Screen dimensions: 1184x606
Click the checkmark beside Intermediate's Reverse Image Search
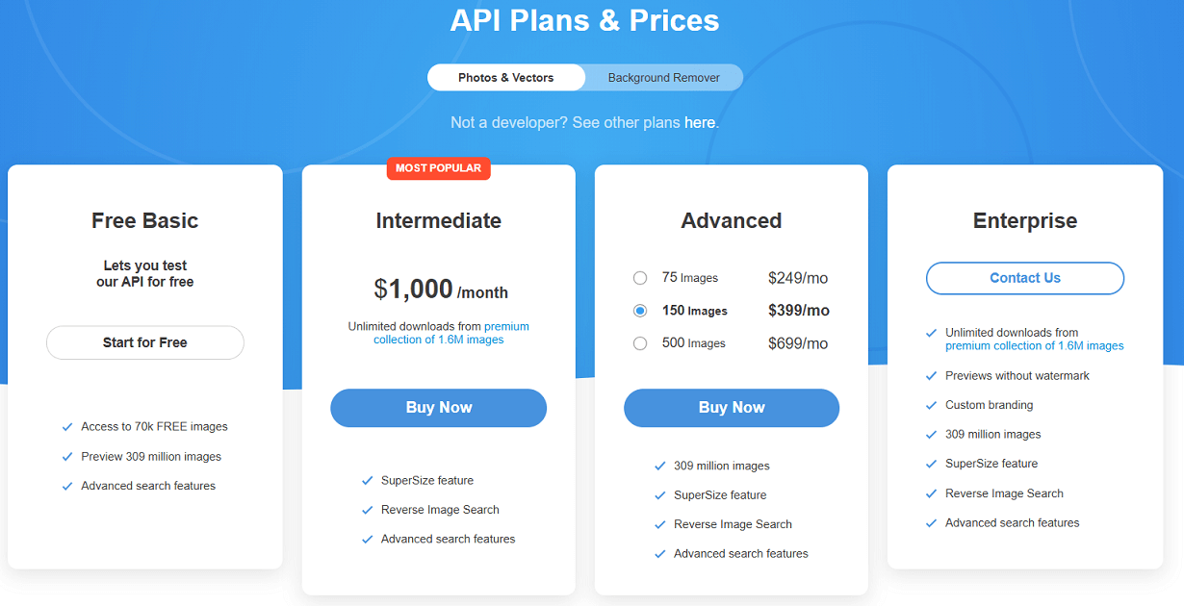pos(367,510)
